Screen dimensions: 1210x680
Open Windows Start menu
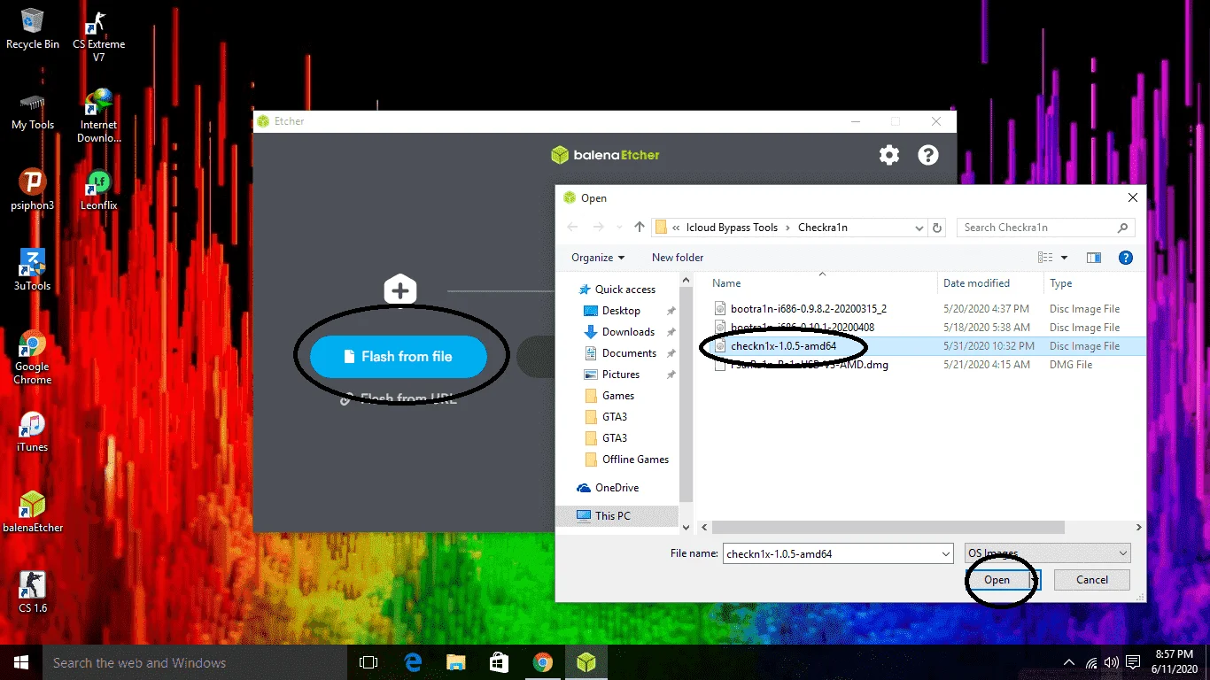click(x=21, y=662)
